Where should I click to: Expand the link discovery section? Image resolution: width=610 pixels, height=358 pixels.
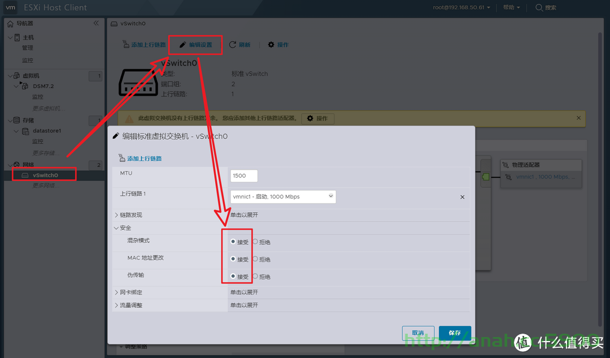116,215
